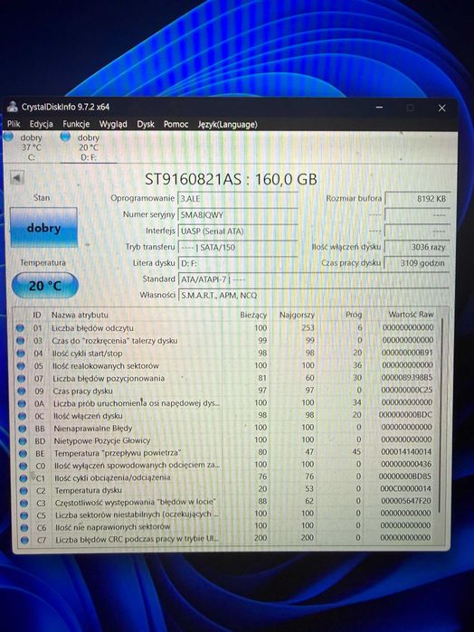Image resolution: width=474 pixels, height=632 pixels.
Task: Select 'Nienaprawialne Błędy' attribute name
Action: 93,428
